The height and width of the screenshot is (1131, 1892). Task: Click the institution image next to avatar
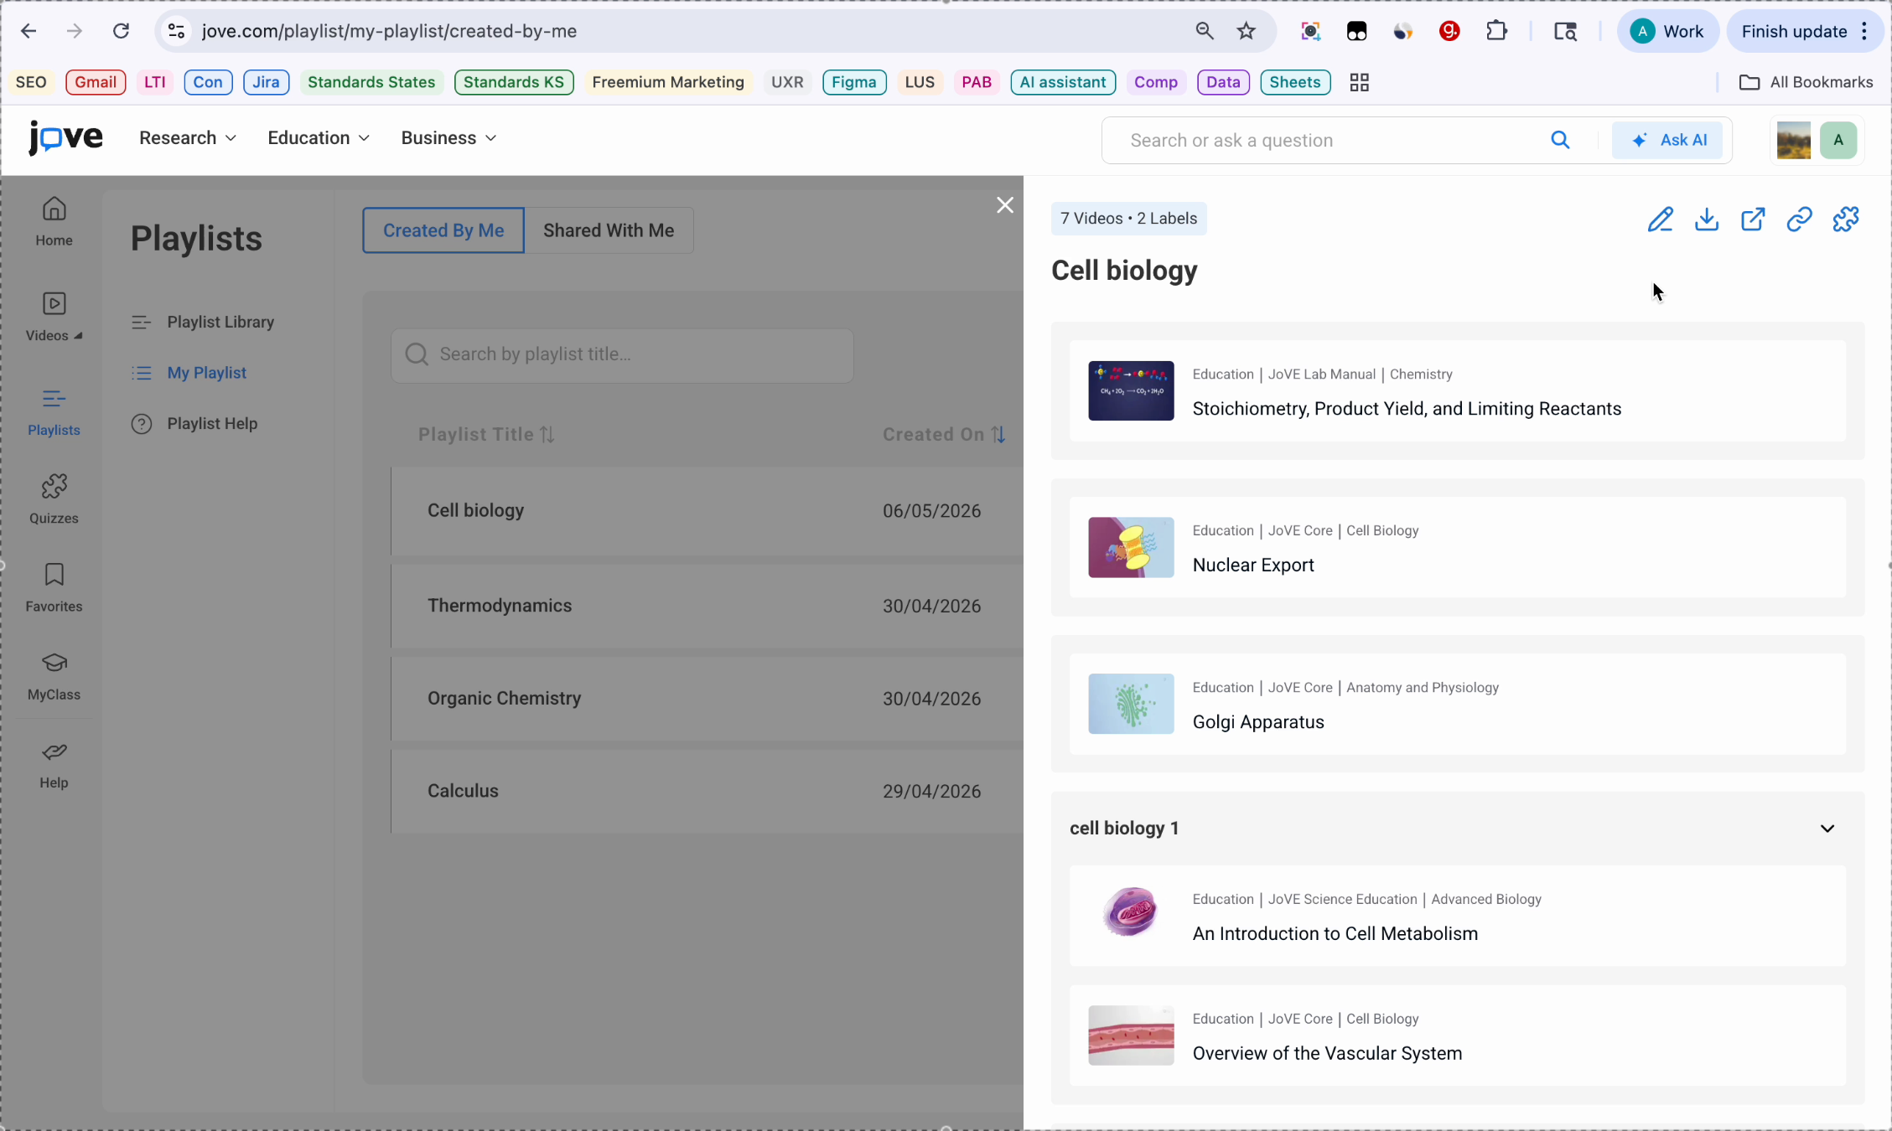[1794, 140]
